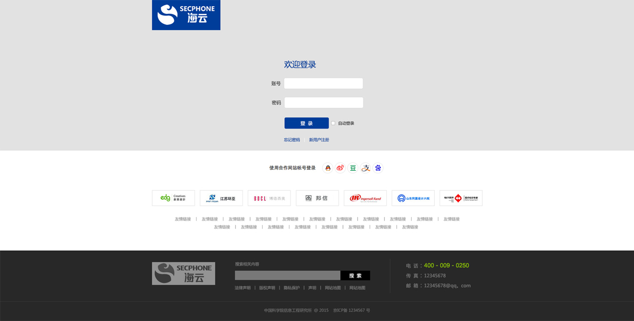Open the 隐私保护 footer link
The image size is (634, 321).
click(x=292, y=288)
